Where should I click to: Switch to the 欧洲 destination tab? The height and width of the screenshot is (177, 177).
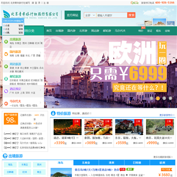click(162, 163)
